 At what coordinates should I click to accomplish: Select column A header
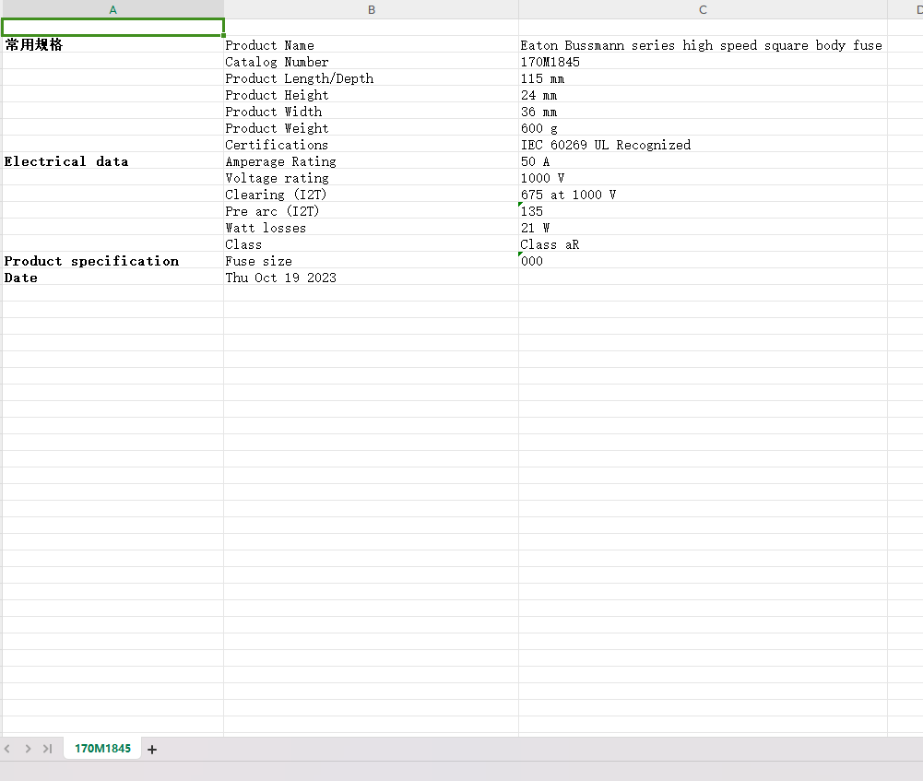pyautogui.click(x=113, y=9)
